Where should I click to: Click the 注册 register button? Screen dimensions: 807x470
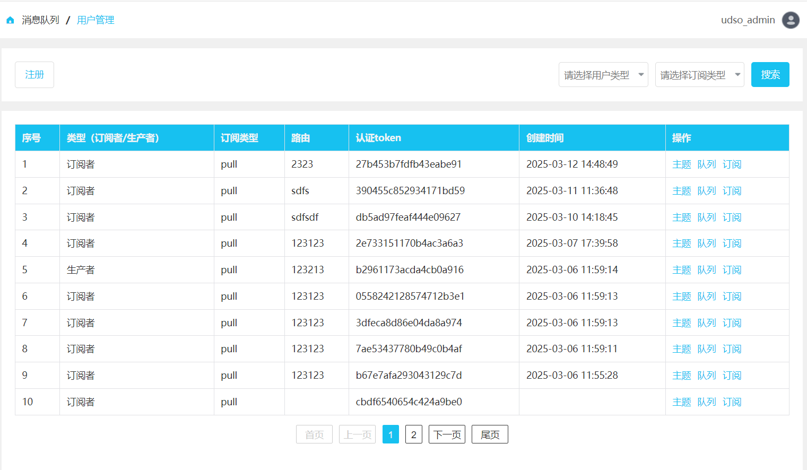coord(34,75)
